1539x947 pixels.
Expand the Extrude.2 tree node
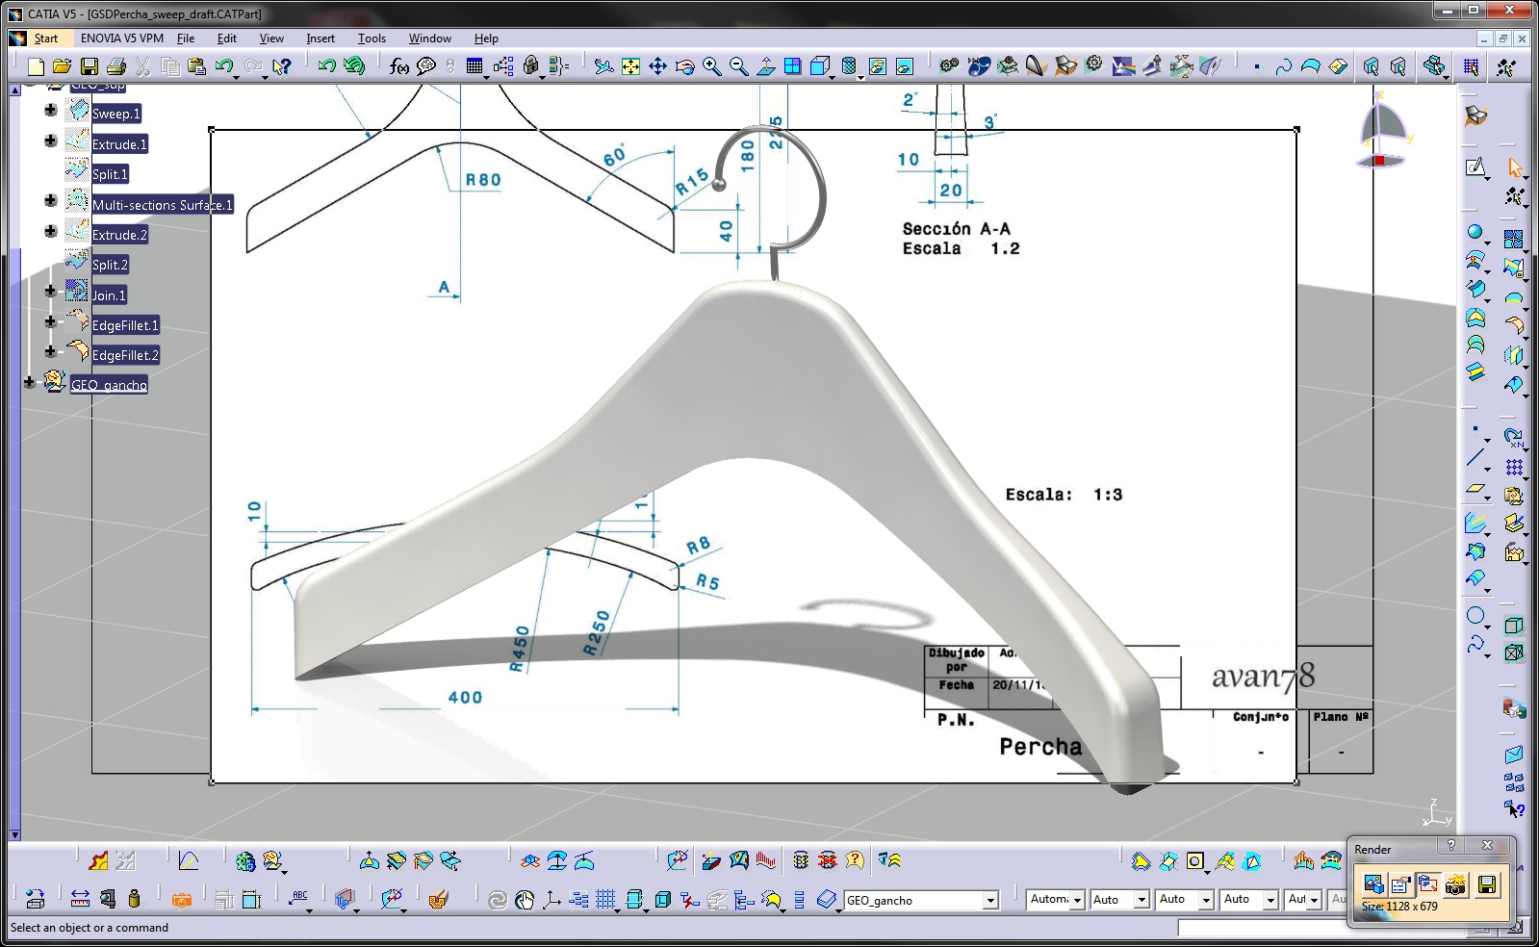(x=51, y=231)
